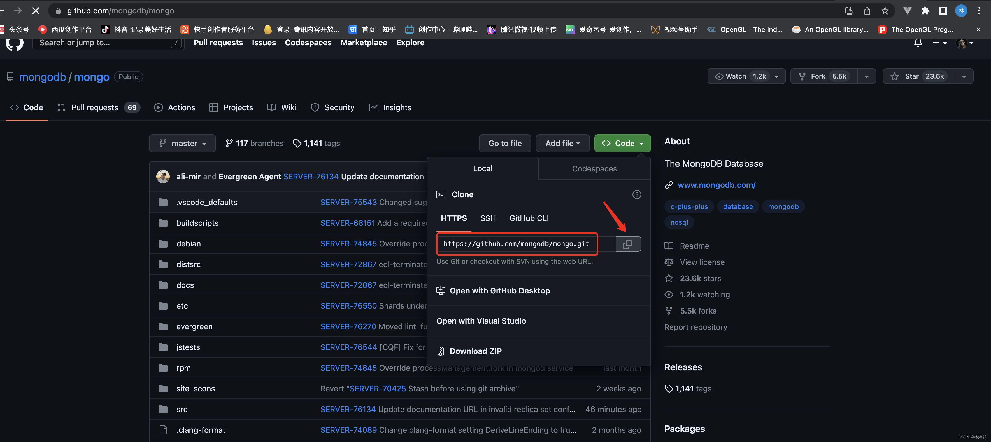Open Chrome profile avatar
The width and height of the screenshot is (991, 442).
pos(961,11)
